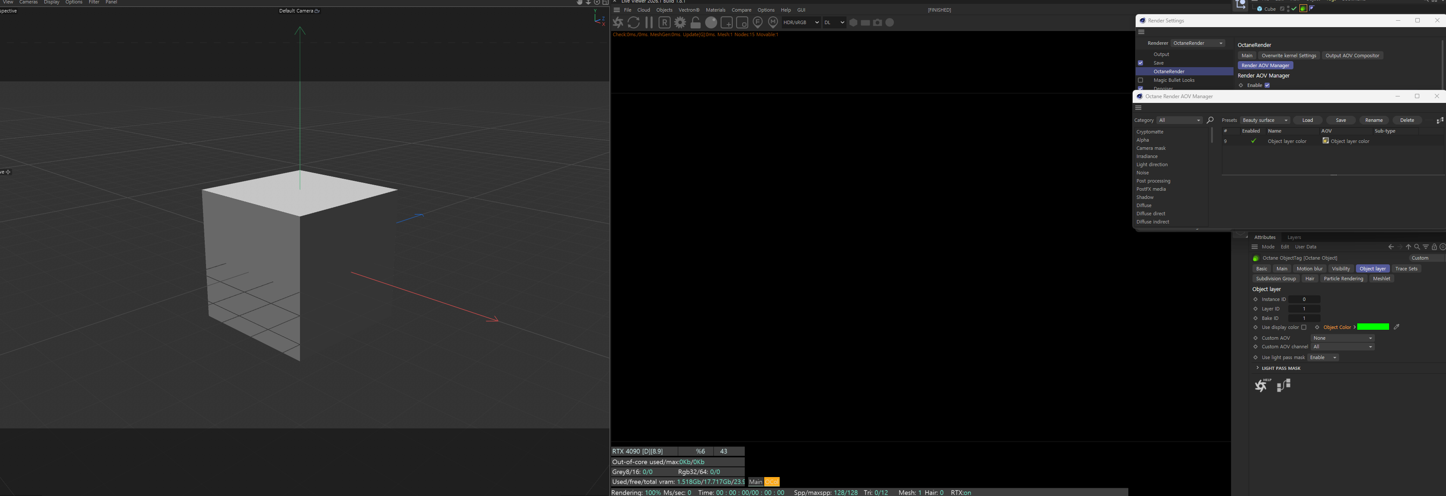The height and width of the screenshot is (496, 1446).
Task: Open Octane settings gear icon
Action: 680,22
